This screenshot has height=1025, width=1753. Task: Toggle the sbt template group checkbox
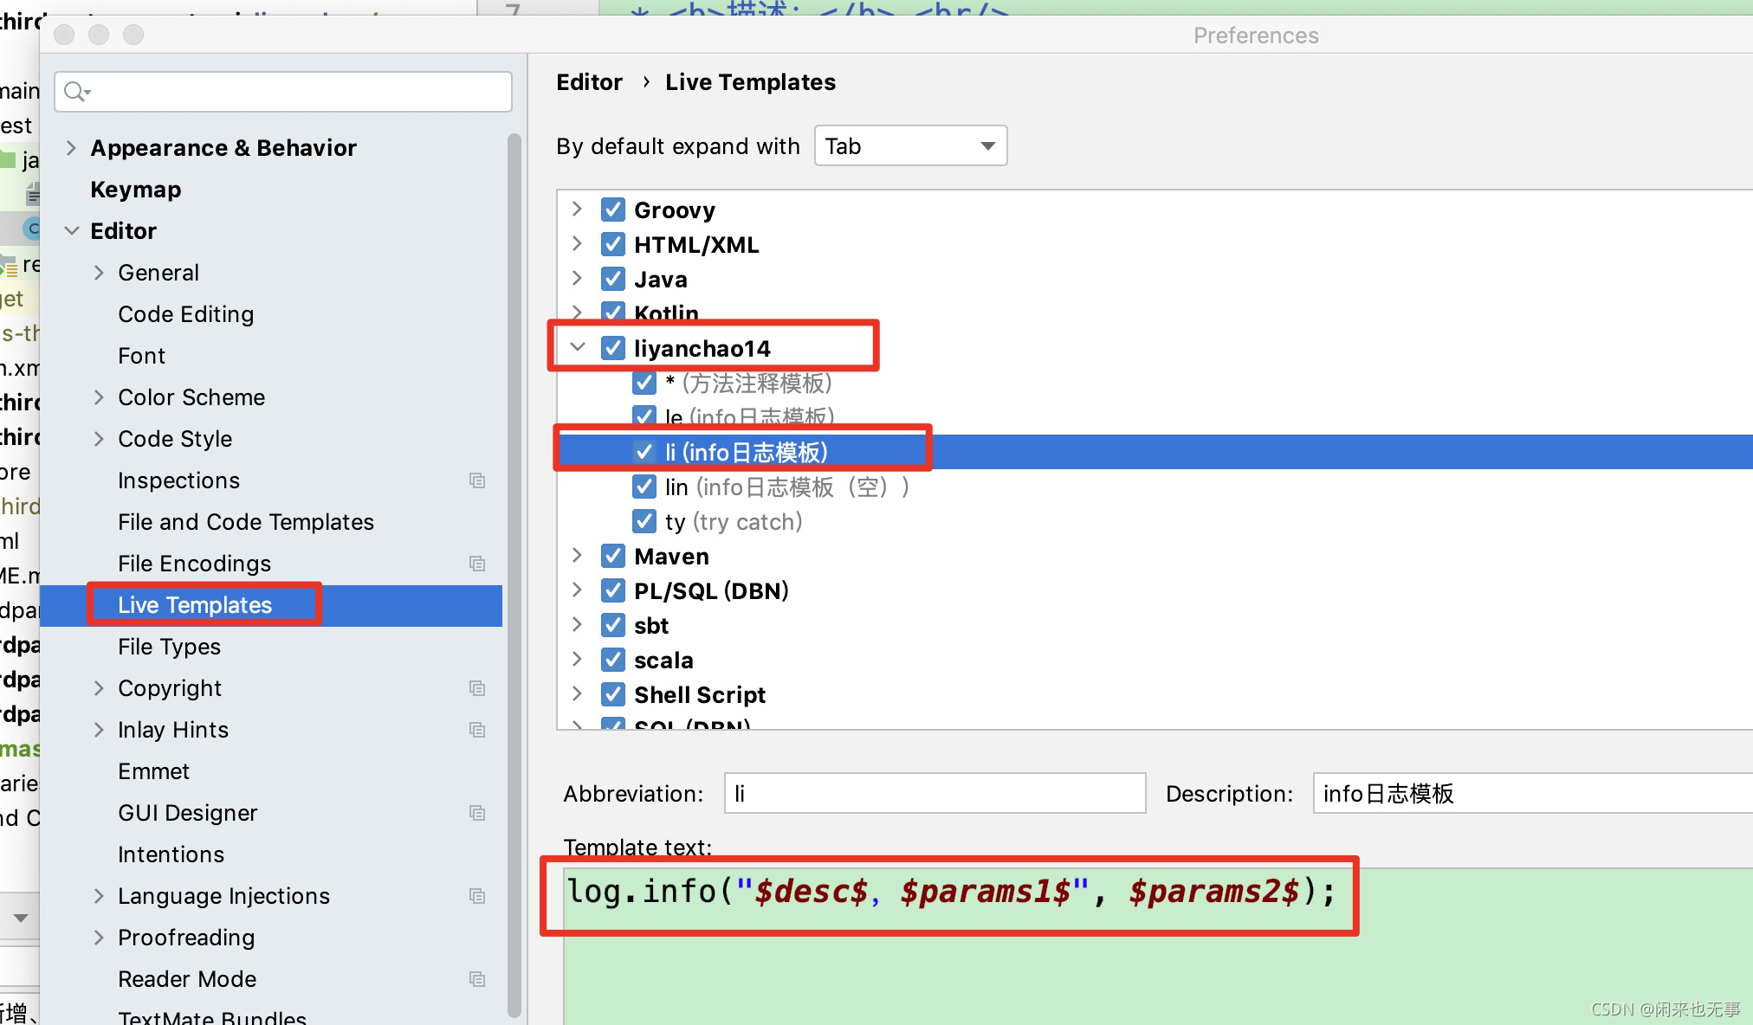[x=613, y=625]
